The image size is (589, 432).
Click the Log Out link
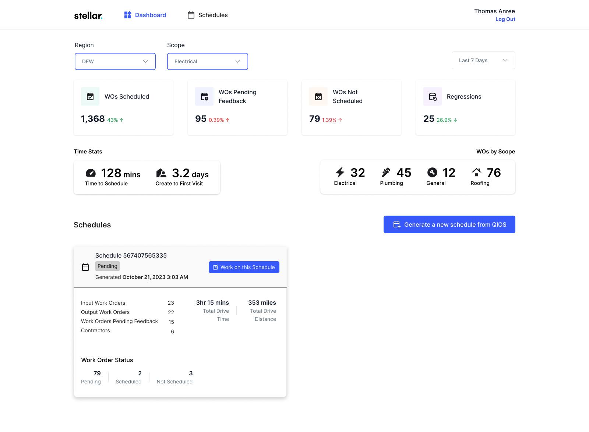click(x=505, y=19)
